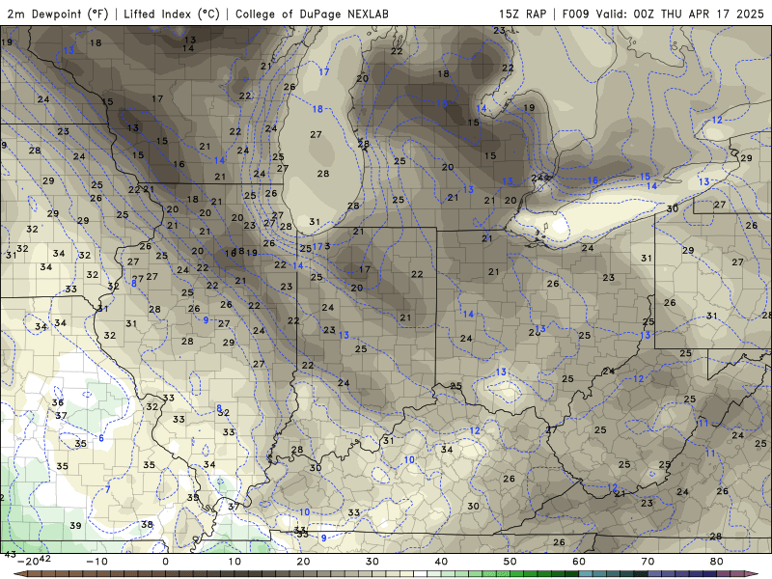Click the 0 label on the color scale

tap(165, 562)
